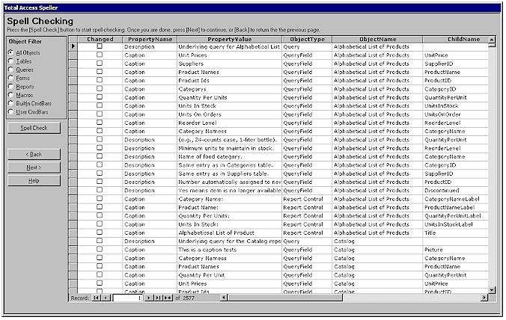Click the record number input field
Screen dimensions: 506x320
pos(127,298)
